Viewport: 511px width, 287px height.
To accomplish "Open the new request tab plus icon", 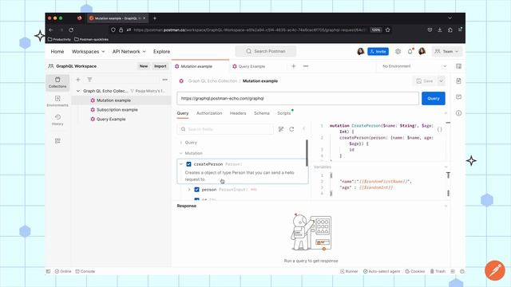I will click(293, 66).
